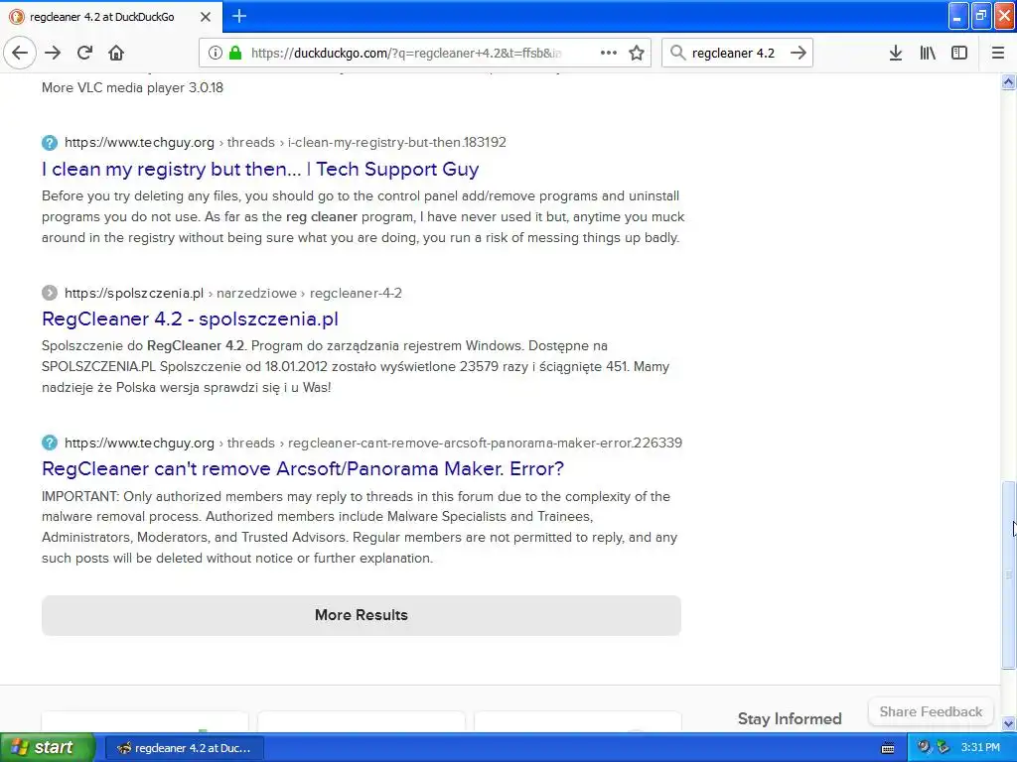Open 'RegCleaner 4.2 - spolszczenia.pl' result
Image resolution: width=1017 pixels, height=762 pixels.
click(x=190, y=318)
